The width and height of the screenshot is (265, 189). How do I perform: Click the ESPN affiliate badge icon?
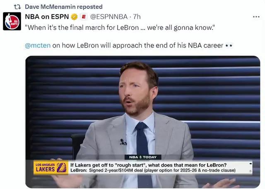coord(84,17)
